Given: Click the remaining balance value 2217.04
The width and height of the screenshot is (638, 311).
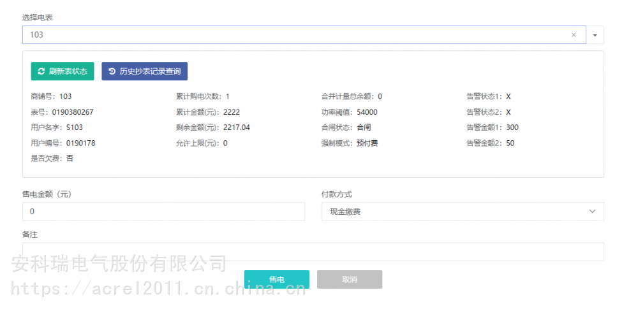Looking at the screenshot, I should point(237,127).
